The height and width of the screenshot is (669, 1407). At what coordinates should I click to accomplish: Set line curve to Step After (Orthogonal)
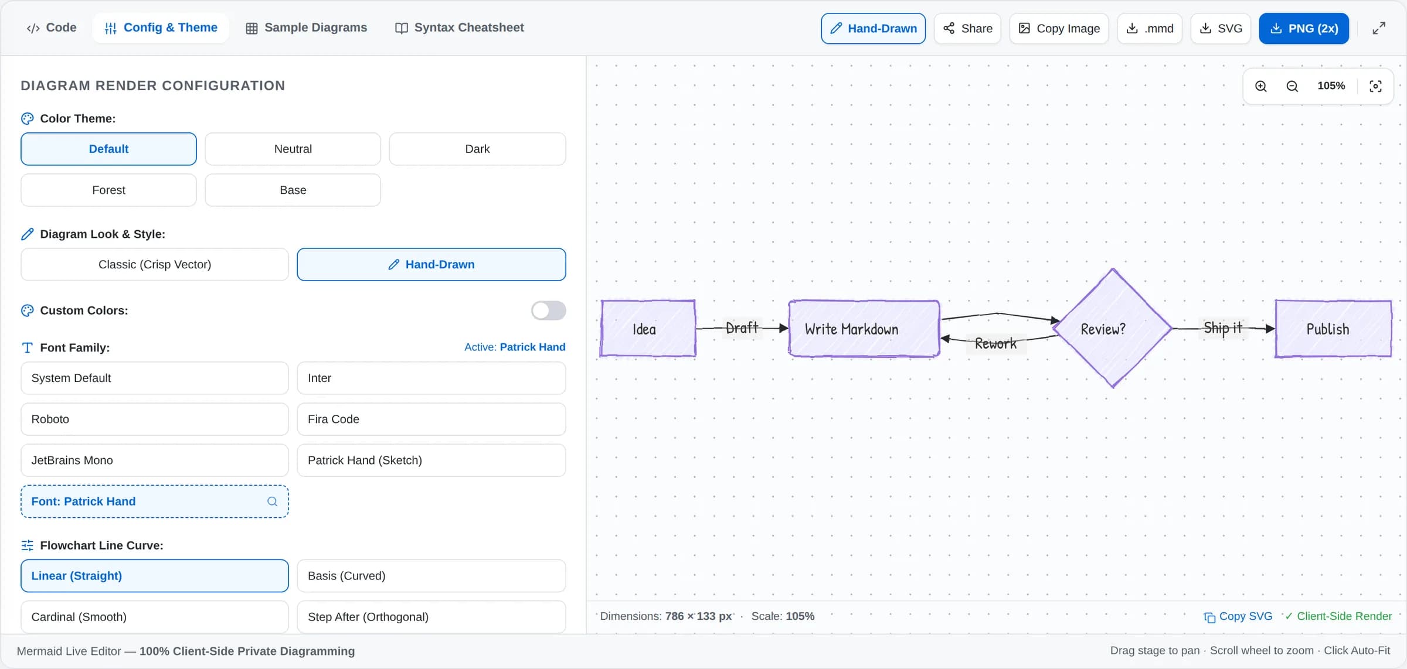[x=431, y=617]
